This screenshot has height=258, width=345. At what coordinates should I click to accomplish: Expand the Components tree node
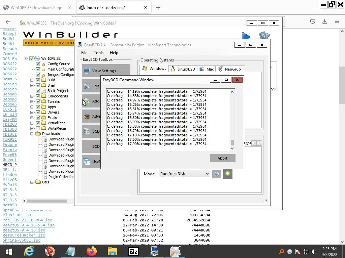(32, 96)
